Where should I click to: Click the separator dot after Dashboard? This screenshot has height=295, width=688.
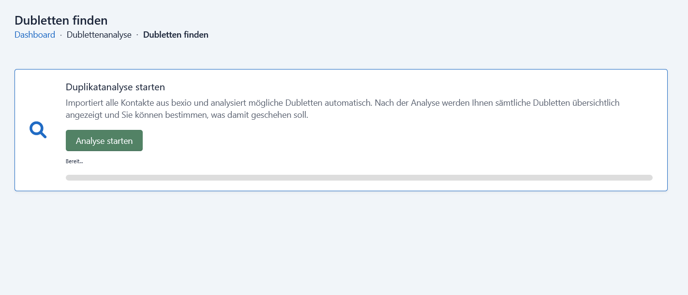[x=61, y=35]
